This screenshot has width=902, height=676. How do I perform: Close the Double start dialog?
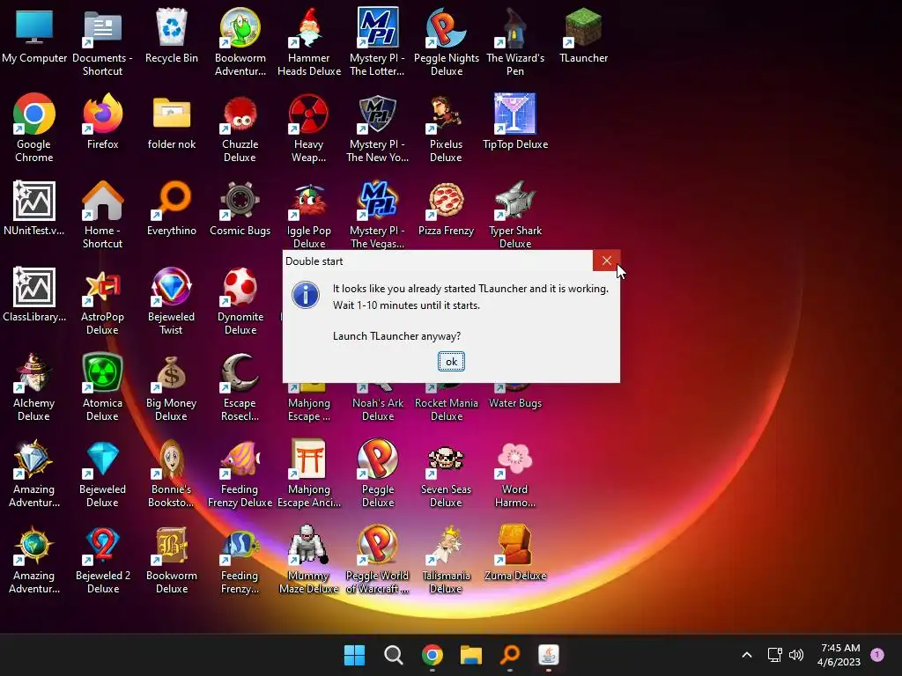(x=606, y=261)
